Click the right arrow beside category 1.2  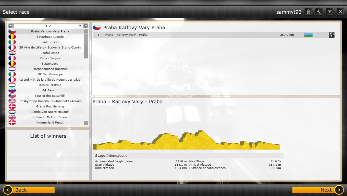click(86, 26)
